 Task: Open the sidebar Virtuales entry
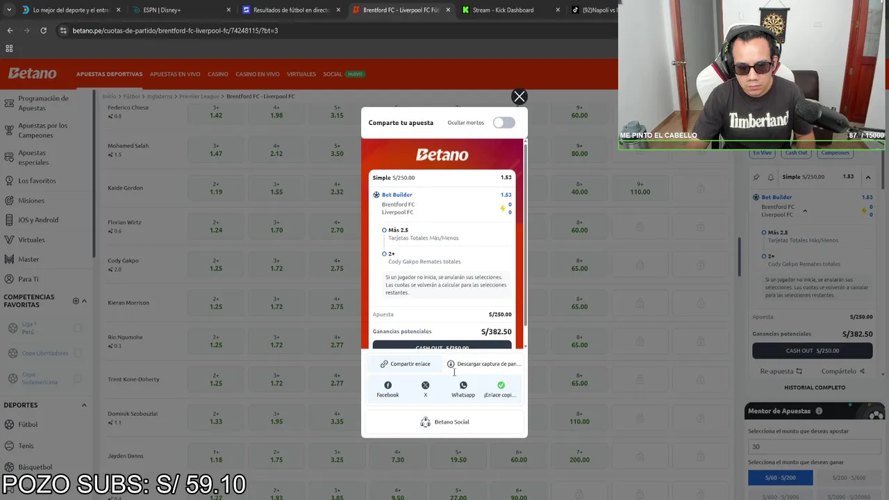pyautogui.click(x=31, y=240)
